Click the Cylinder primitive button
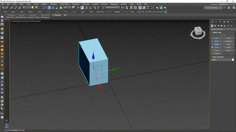 216,44
